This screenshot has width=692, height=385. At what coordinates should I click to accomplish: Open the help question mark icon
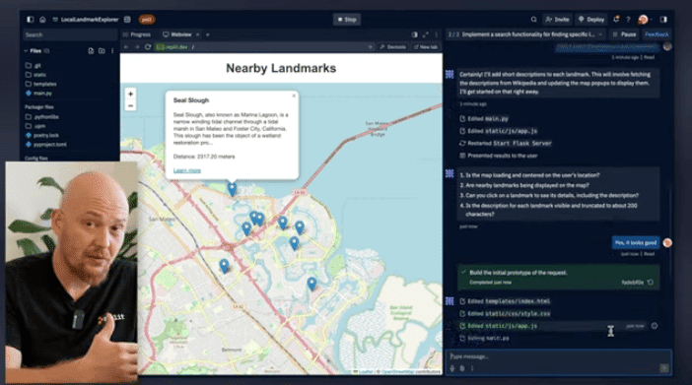coord(628,20)
